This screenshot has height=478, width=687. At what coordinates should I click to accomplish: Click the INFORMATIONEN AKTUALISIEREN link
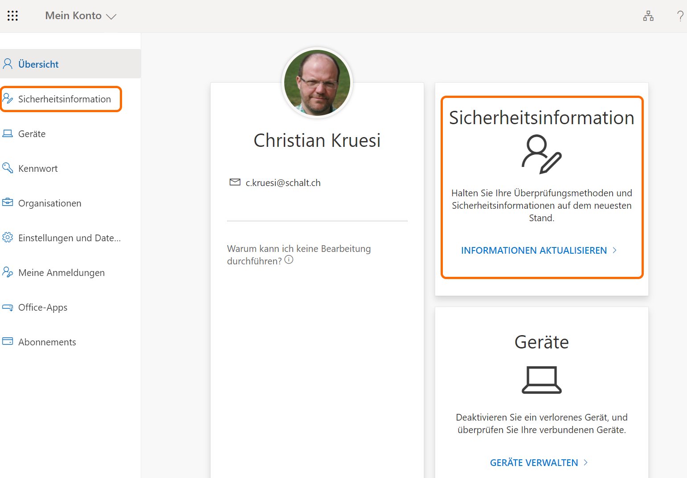tap(534, 250)
